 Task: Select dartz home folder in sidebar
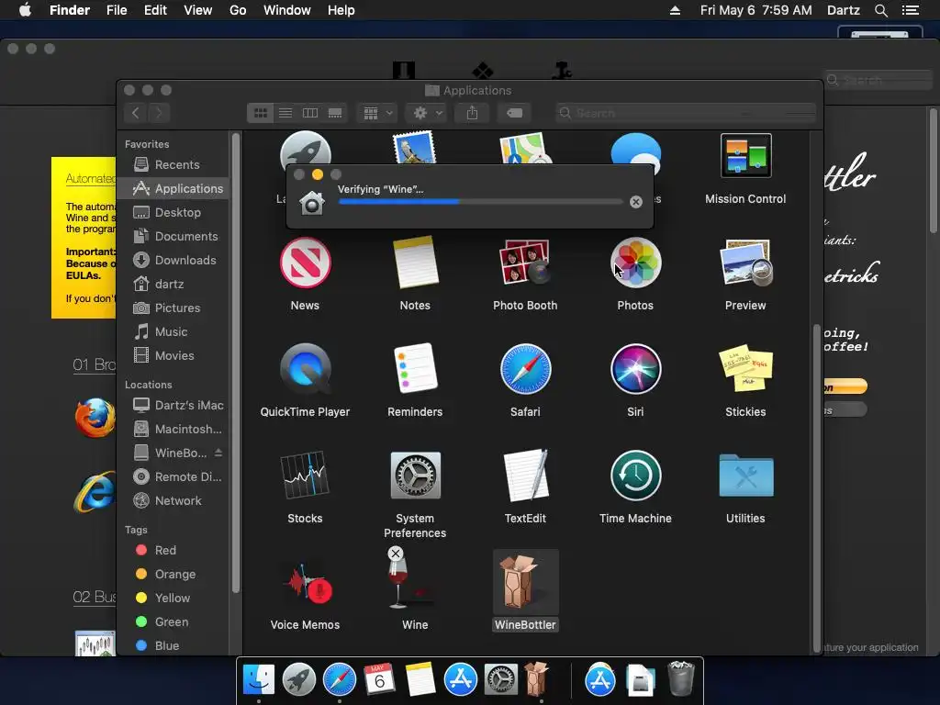tap(173, 285)
